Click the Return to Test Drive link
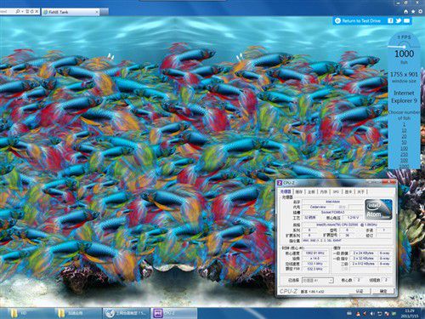The image size is (425, 319). click(x=361, y=20)
